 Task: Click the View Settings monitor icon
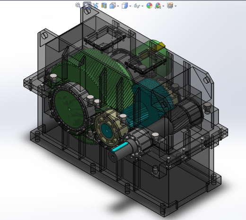(170, 6)
